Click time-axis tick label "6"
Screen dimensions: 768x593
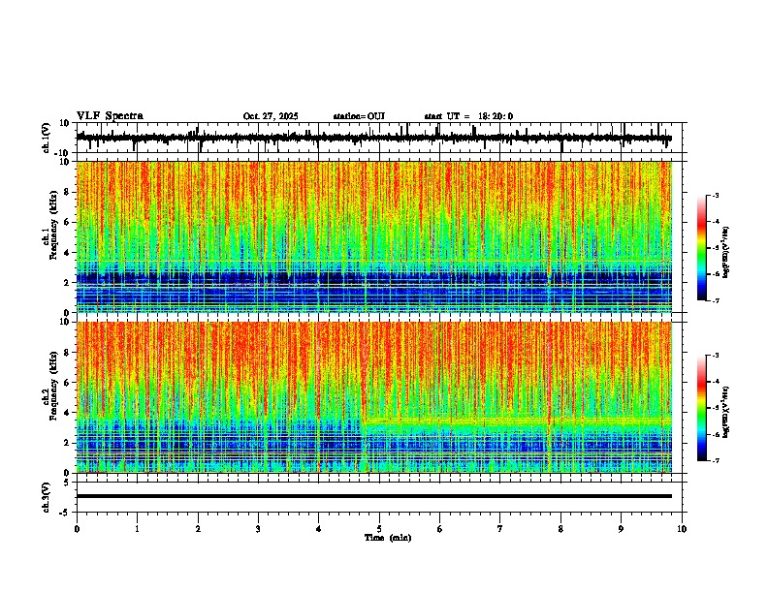click(x=440, y=529)
